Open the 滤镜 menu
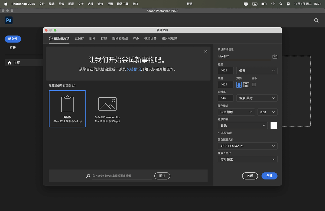This screenshot has width=325, height=211. click(x=100, y=4)
